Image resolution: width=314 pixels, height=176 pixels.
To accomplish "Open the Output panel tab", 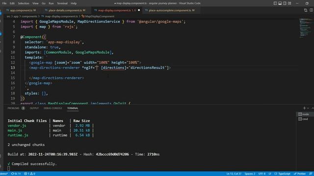I will point(34,108).
